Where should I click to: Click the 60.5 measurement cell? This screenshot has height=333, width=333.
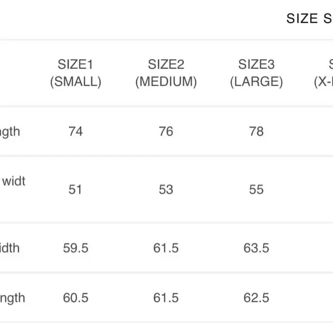point(75,298)
